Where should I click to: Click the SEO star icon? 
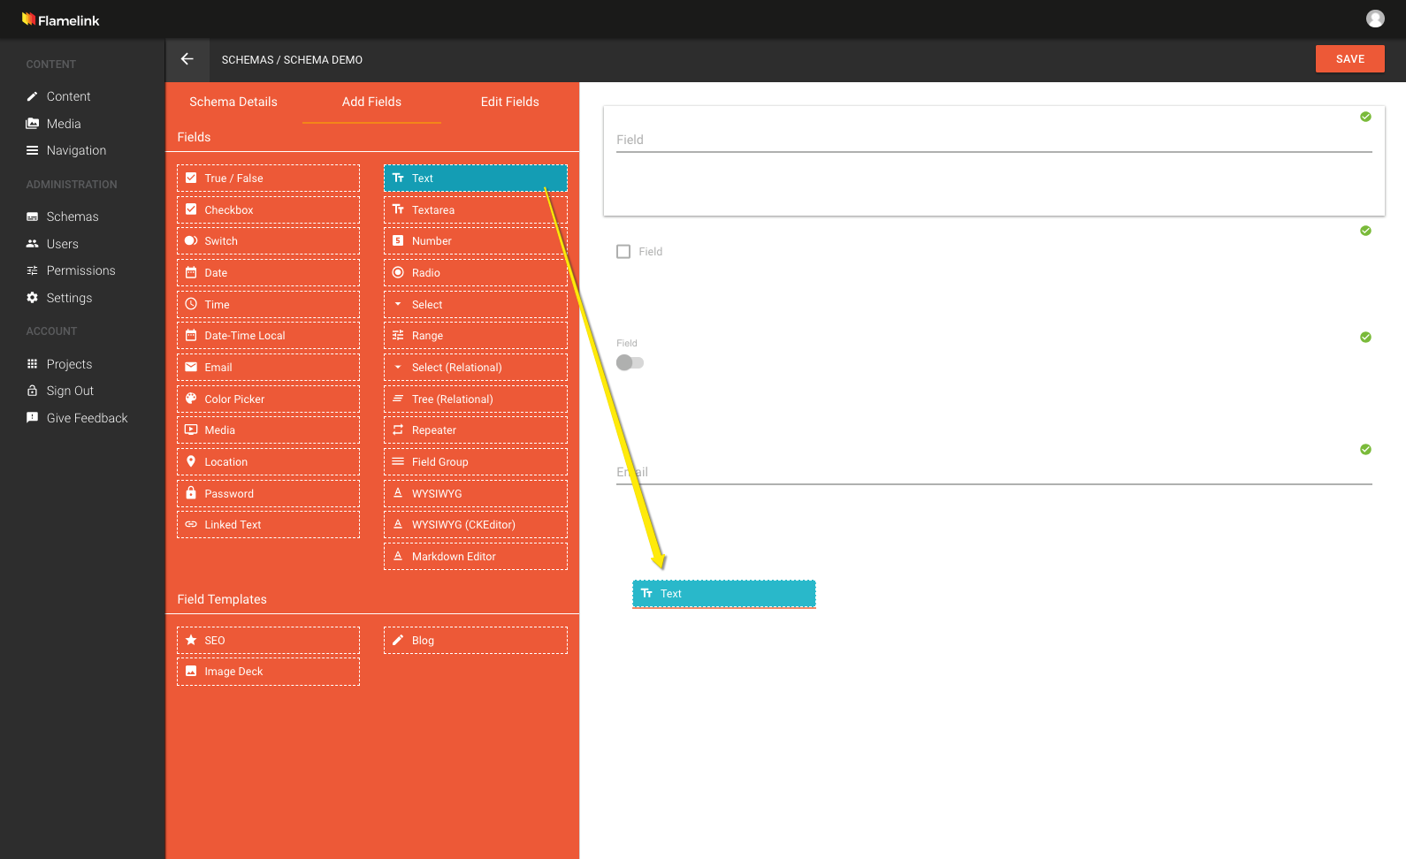tap(191, 640)
